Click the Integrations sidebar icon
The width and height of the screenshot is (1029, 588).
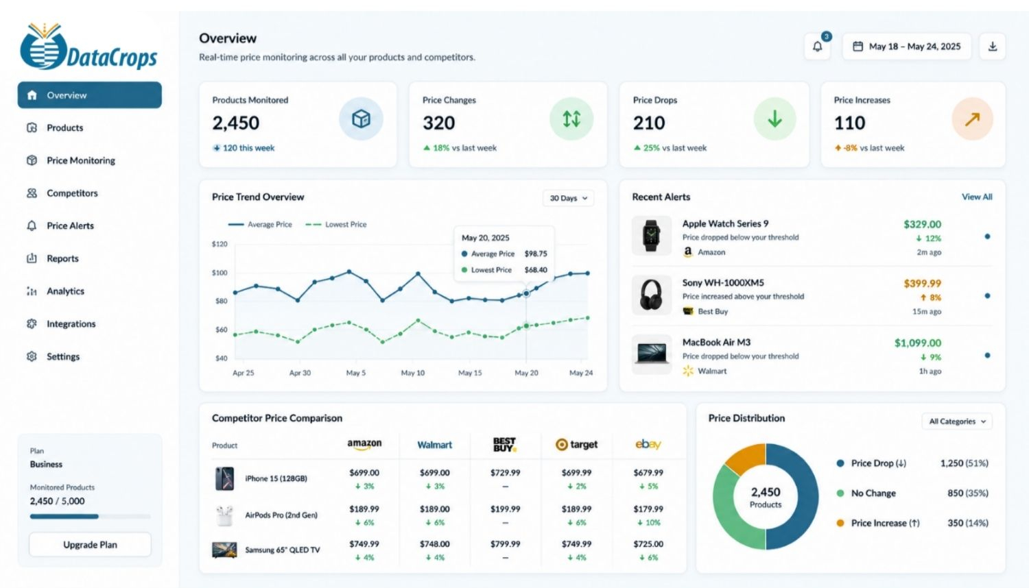click(32, 323)
